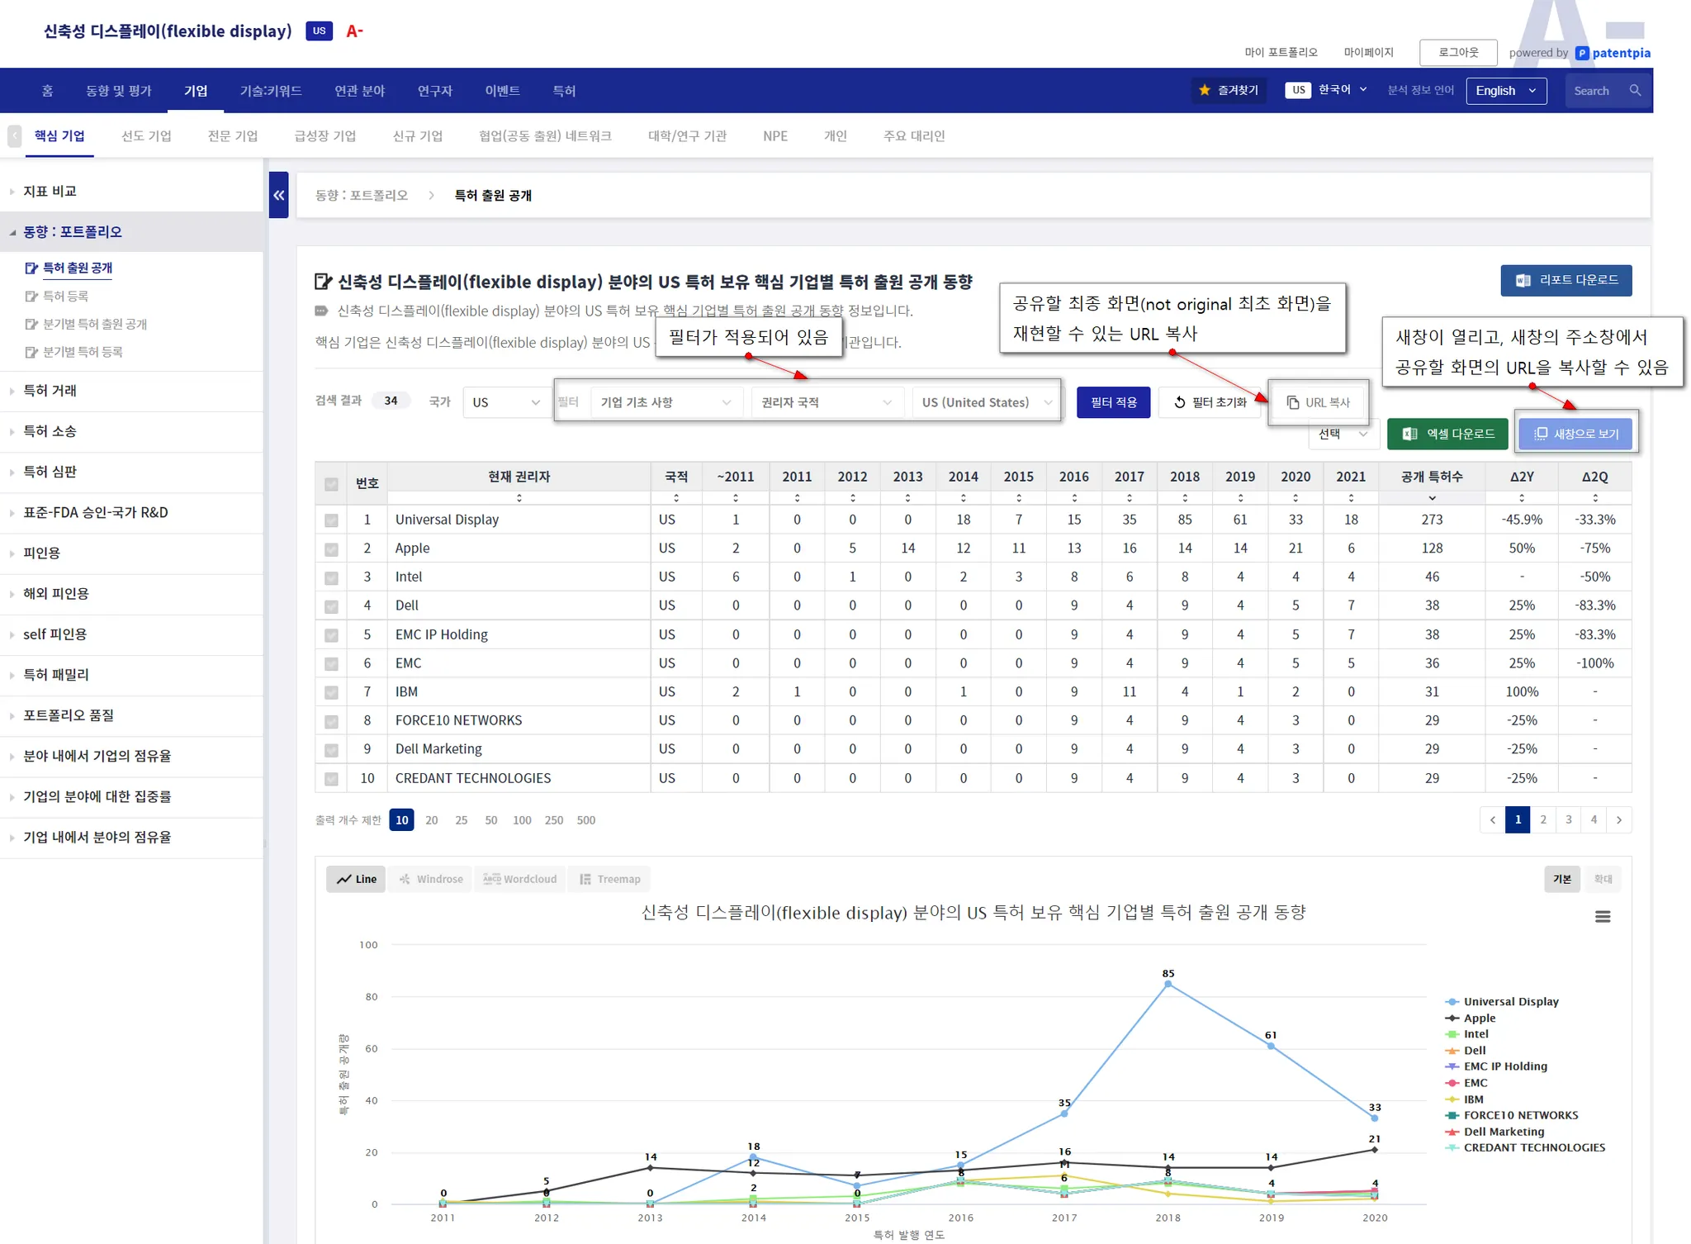Click the 리포트 다운로드 button
This screenshot has width=1691, height=1244.
pos(1565,280)
